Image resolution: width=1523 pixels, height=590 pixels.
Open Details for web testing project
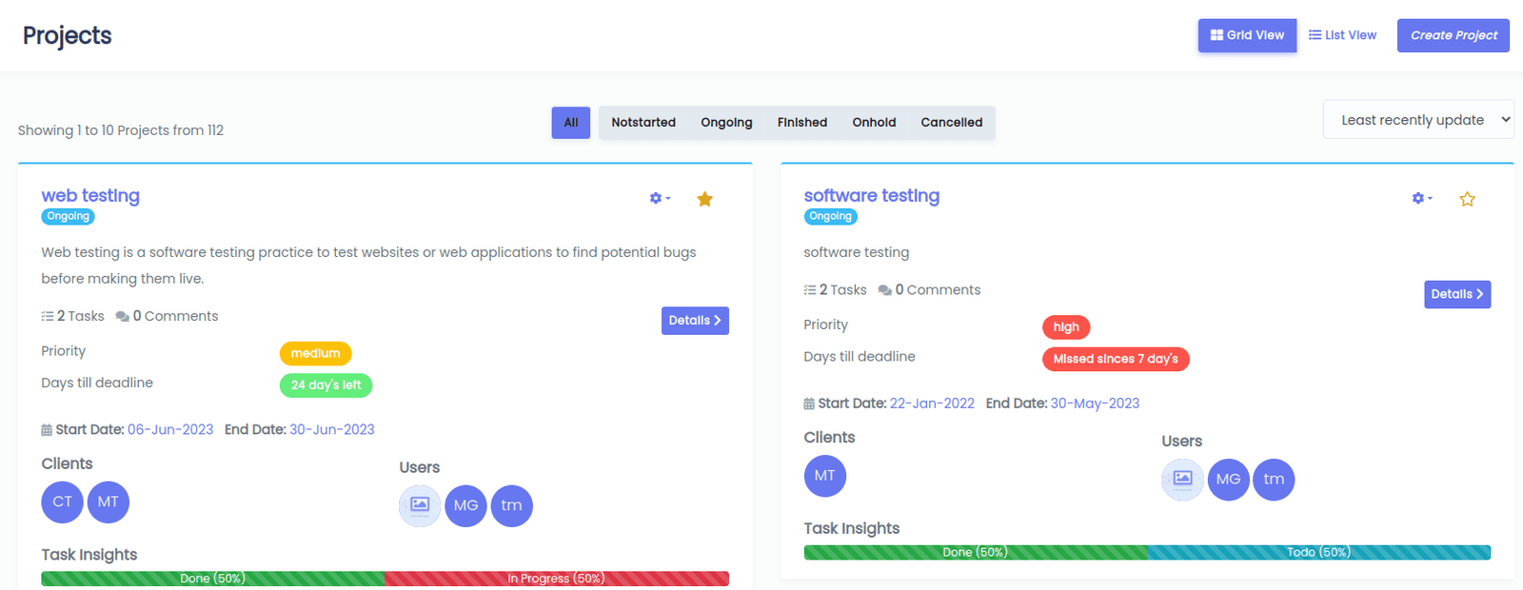coord(694,321)
